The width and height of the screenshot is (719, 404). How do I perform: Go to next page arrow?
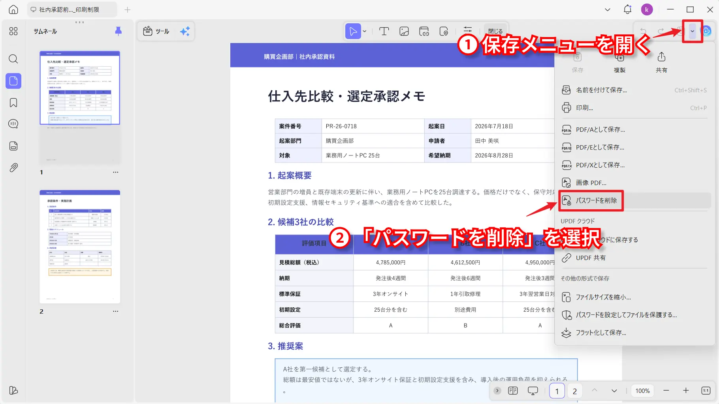(614, 391)
